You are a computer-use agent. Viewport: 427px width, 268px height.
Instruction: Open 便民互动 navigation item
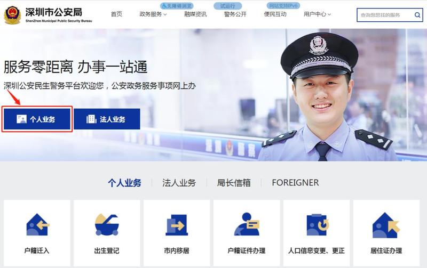pyautogui.click(x=275, y=14)
